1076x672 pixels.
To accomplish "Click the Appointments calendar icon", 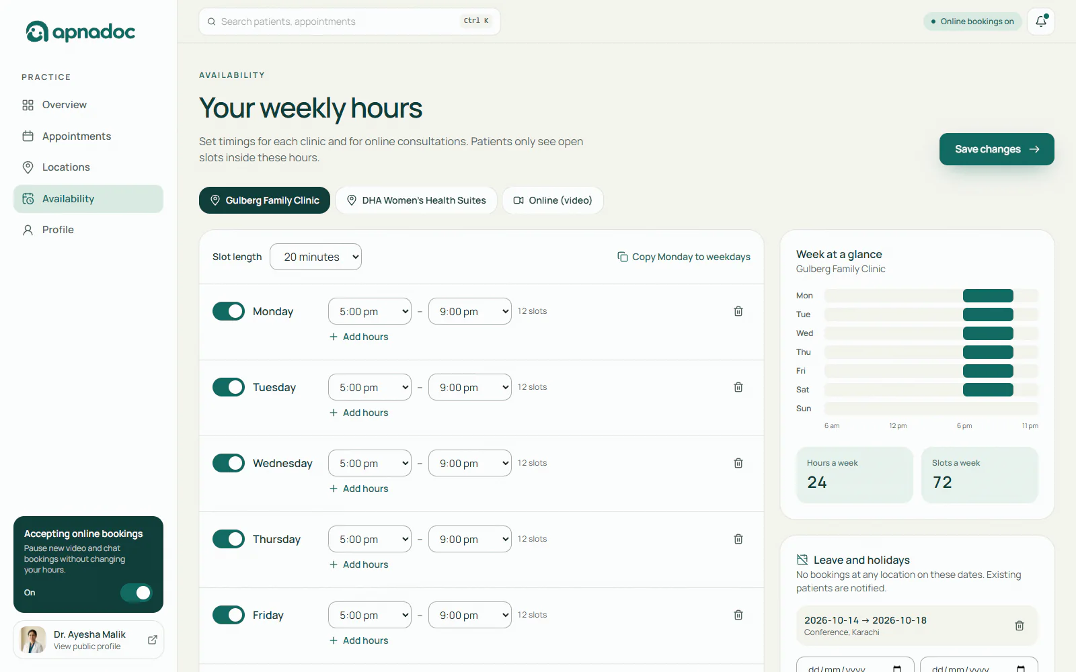I will (28, 136).
